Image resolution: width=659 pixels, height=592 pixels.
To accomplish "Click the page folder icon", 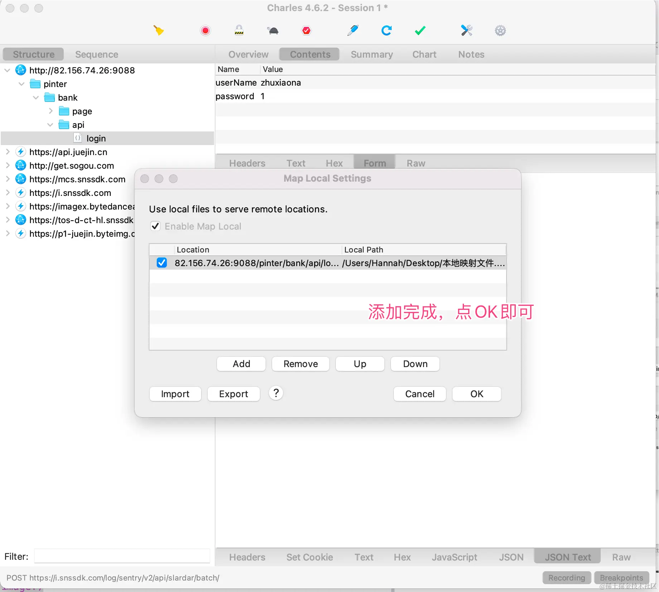I will pyautogui.click(x=64, y=111).
